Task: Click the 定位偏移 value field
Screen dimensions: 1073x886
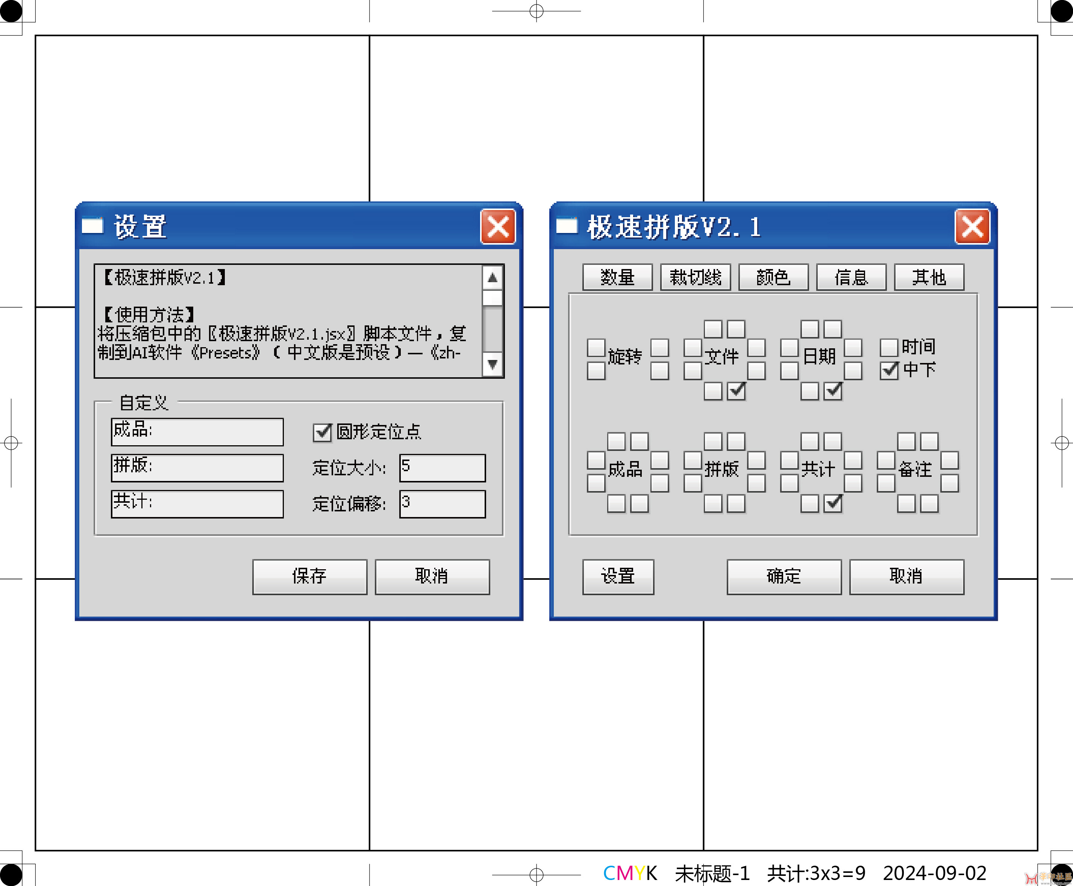Action: tap(442, 504)
